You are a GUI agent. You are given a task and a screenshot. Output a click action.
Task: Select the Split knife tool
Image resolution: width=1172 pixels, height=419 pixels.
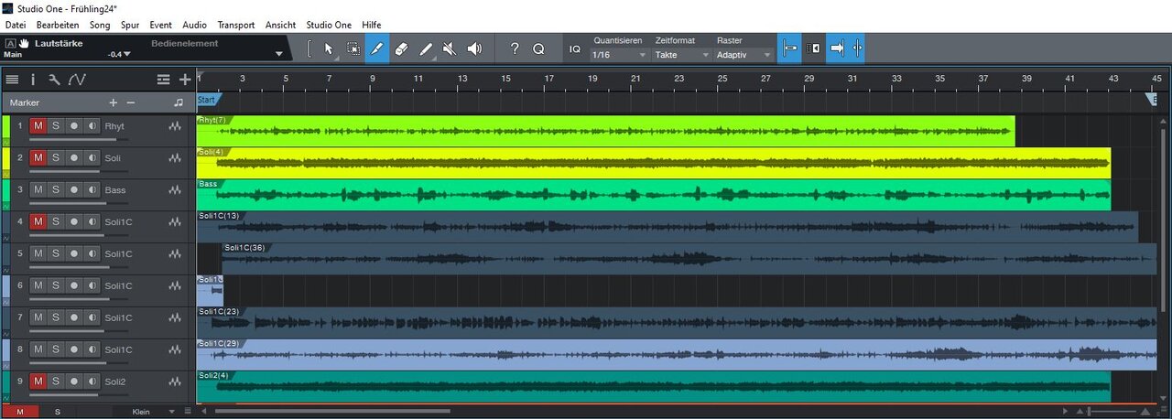pyautogui.click(x=377, y=48)
